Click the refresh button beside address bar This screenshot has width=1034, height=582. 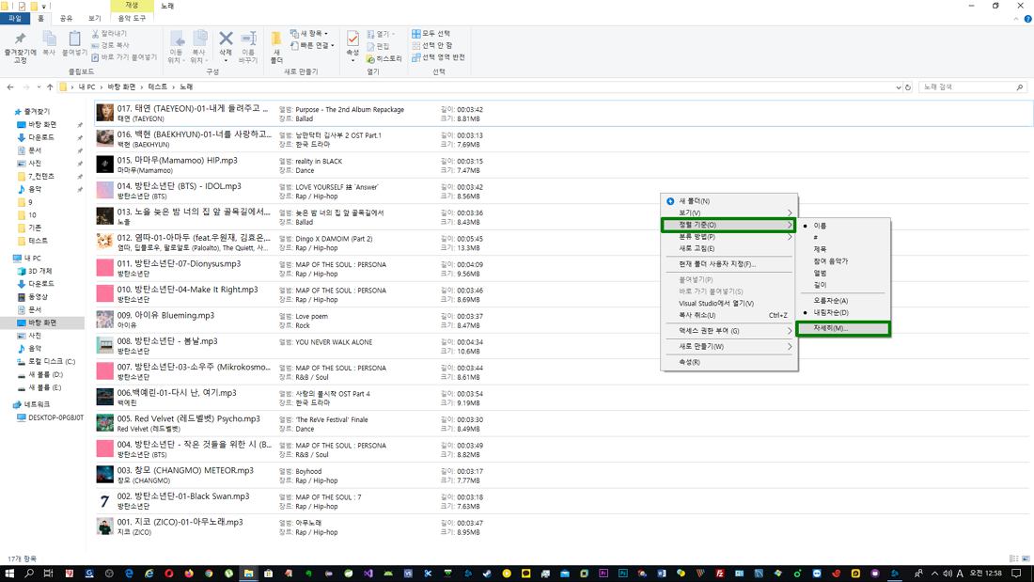[x=908, y=87]
